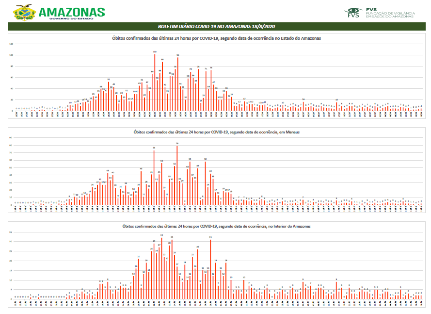Select the peak bar labeled 79 in Manaus chart
The image size is (431, 314).
coord(177,175)
